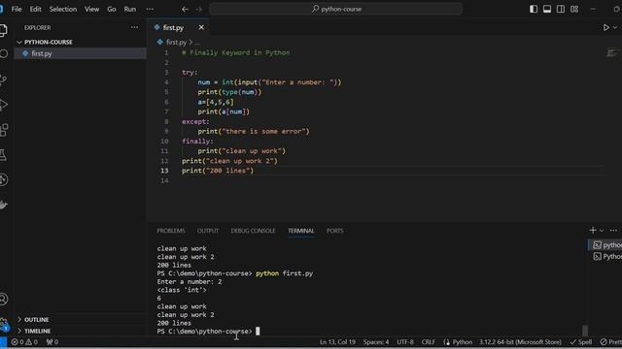
Task: Open the Search view in activity bar
Action: (4, 54)
